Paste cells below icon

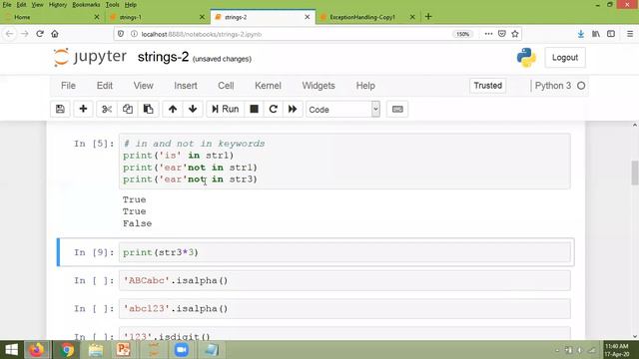coord(149,109)
